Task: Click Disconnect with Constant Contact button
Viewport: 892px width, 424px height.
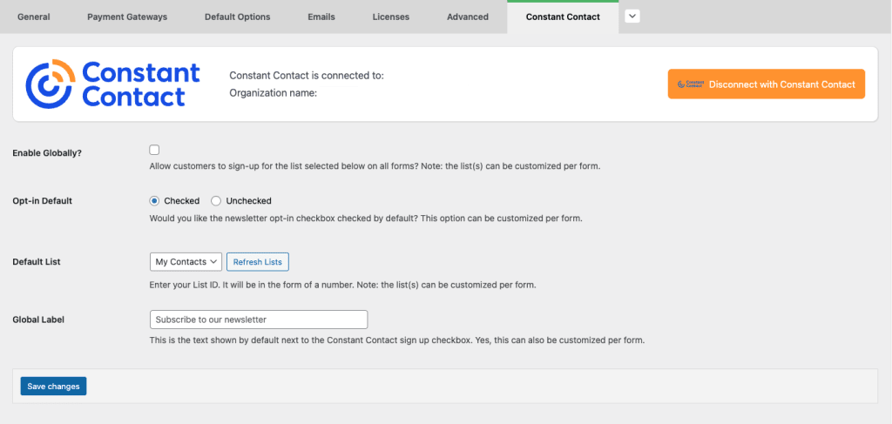Action: pos(767,84)
